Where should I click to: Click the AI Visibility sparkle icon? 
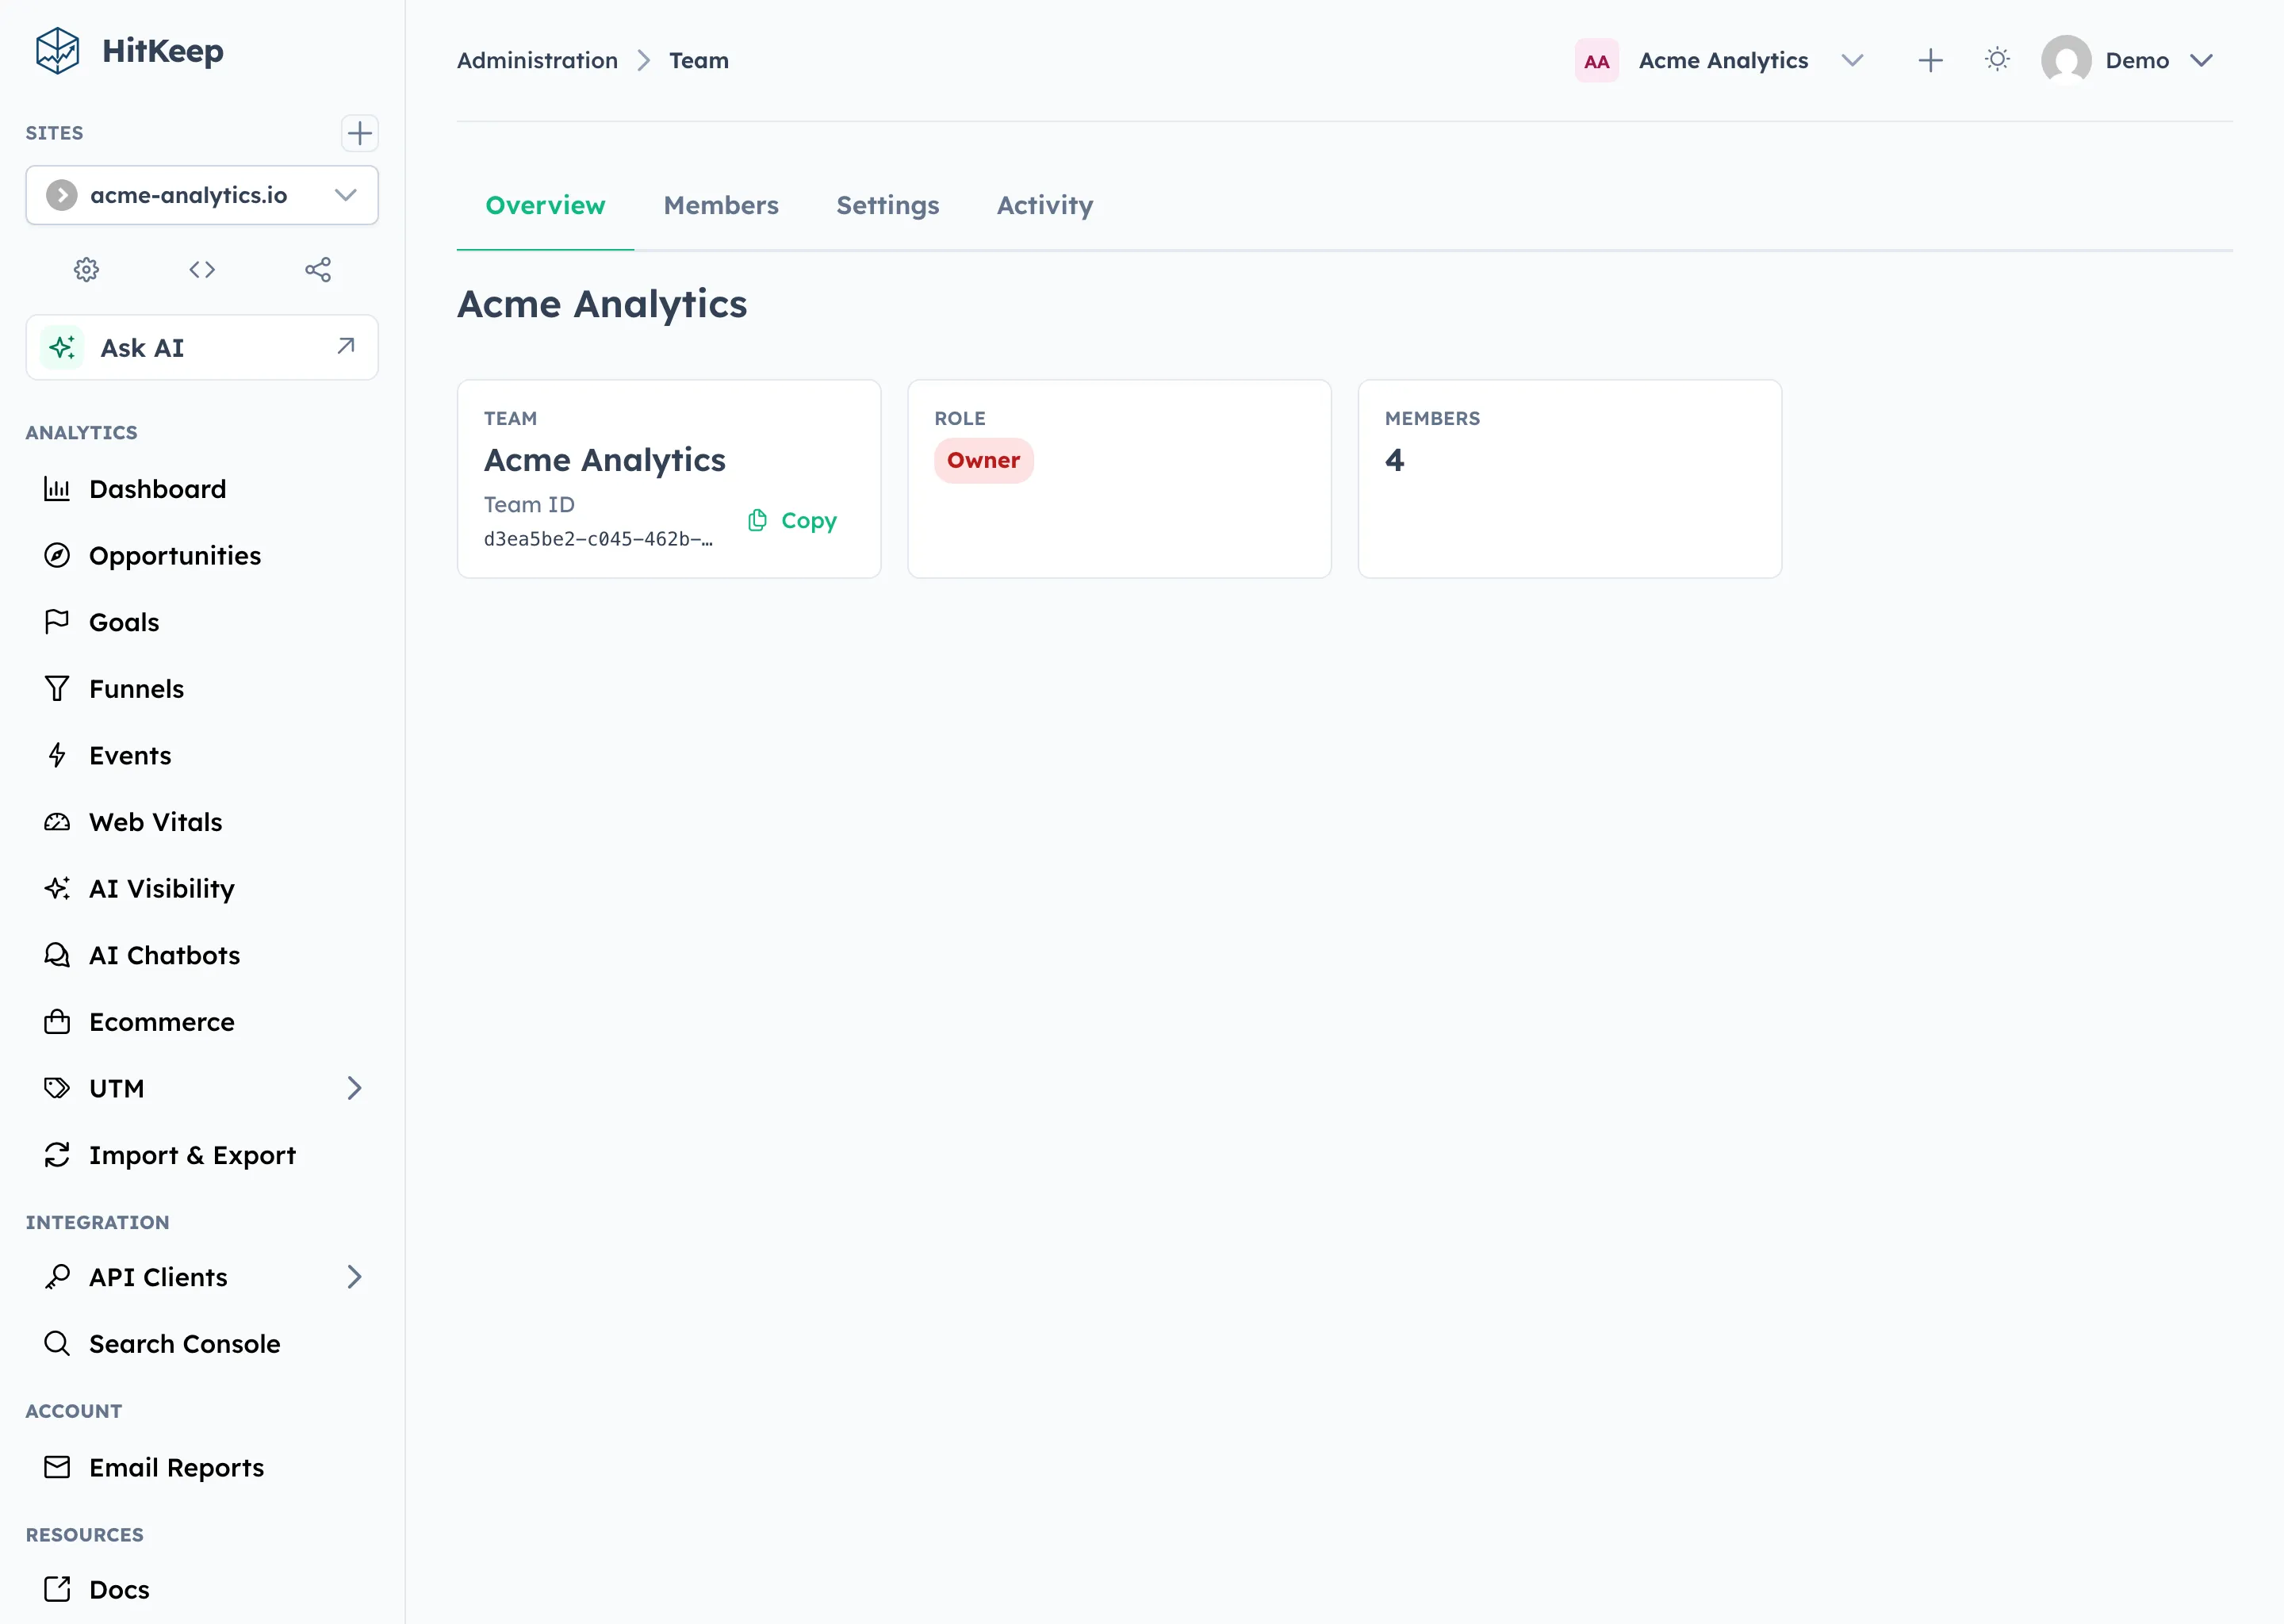[57, 888]
